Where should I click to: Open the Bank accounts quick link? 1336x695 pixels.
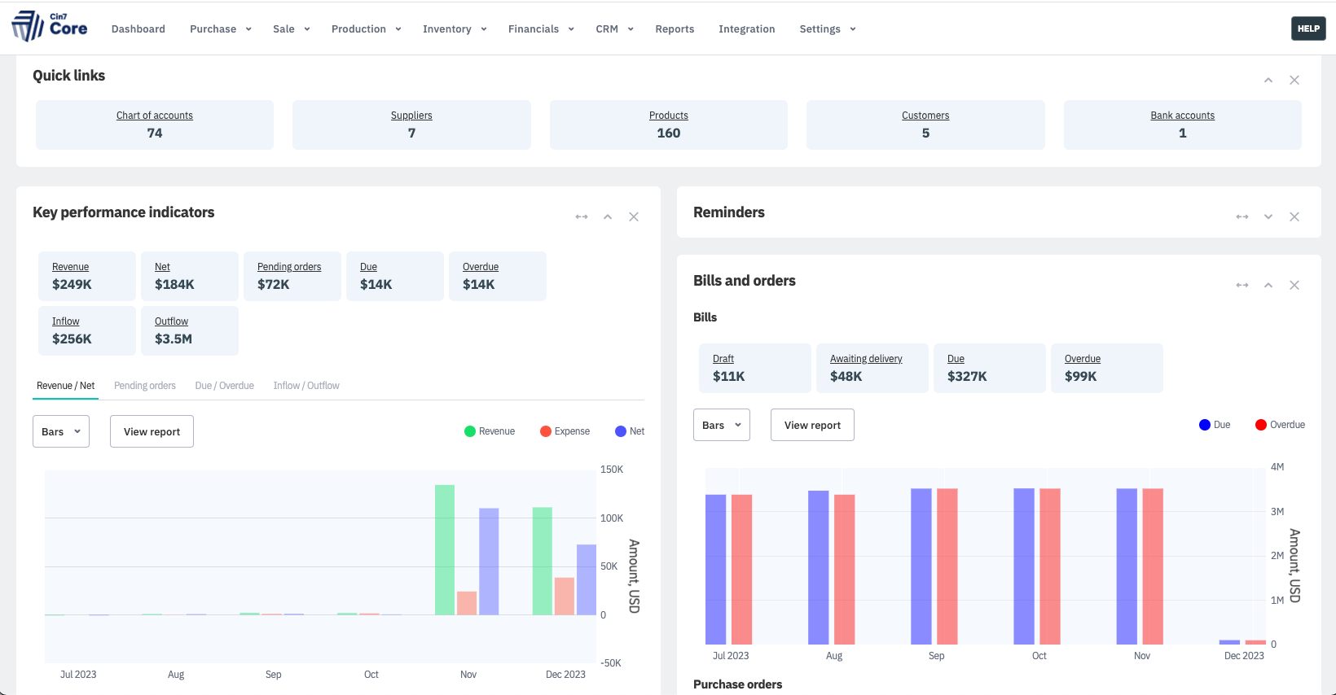pyautogui.click(x=1183, y=116)
